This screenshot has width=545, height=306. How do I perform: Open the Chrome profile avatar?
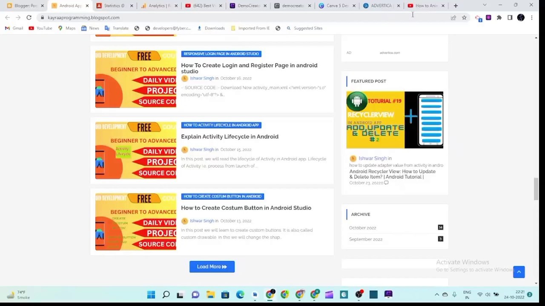point(521,17)
